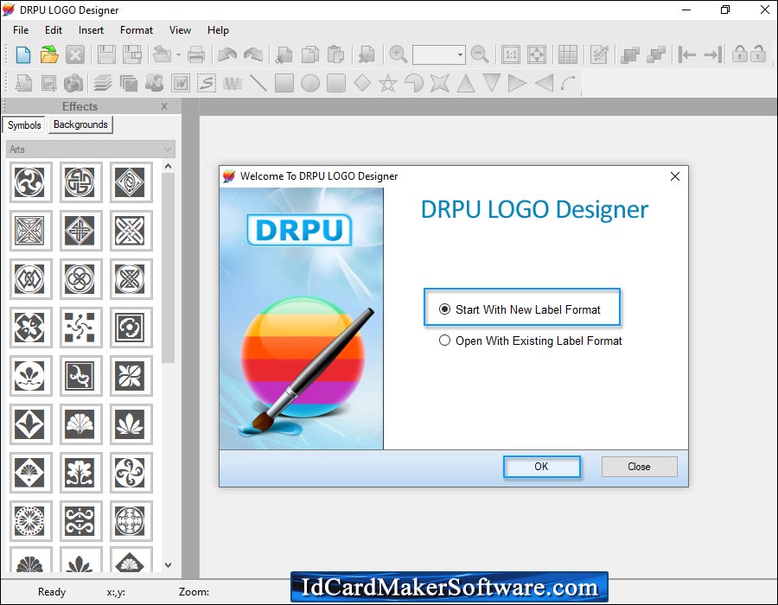778x605 pixels.
Task: Select the pie shape tool
Action: 414,83
